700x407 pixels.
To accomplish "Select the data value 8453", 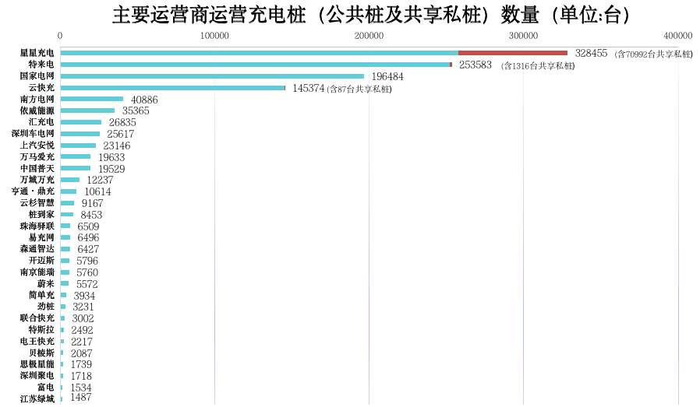I will point(91,215).
